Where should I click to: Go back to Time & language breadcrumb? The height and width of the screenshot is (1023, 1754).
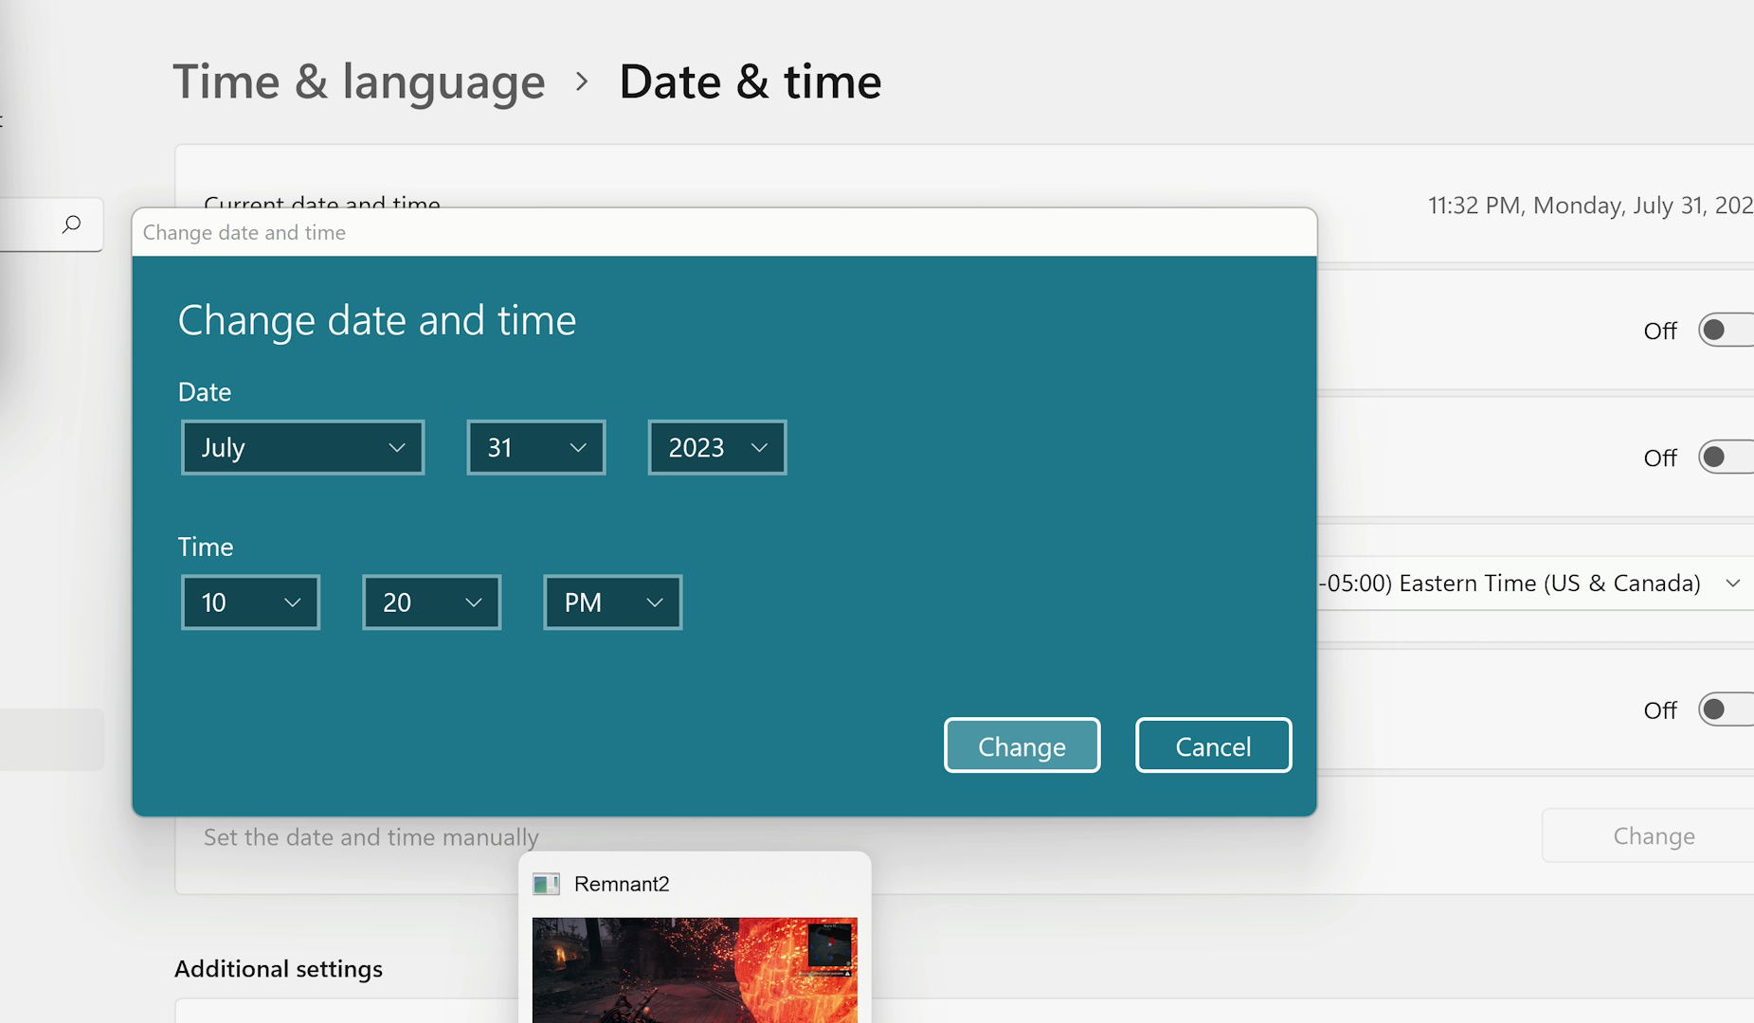pos(359,82)
